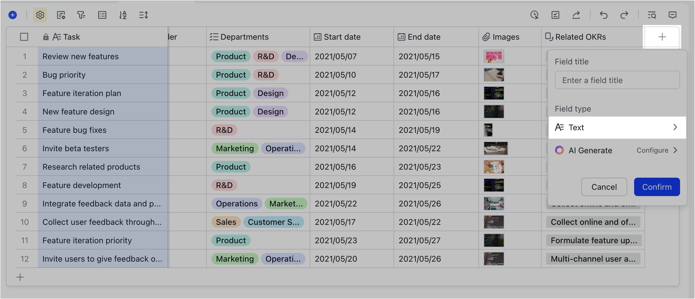Sort records using the A-Z sort icon

123,15
